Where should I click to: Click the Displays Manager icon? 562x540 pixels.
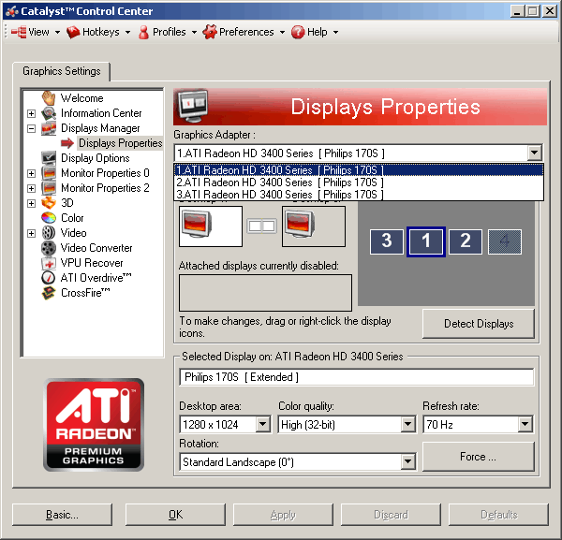pyautogui.click(x=49, y=128)
